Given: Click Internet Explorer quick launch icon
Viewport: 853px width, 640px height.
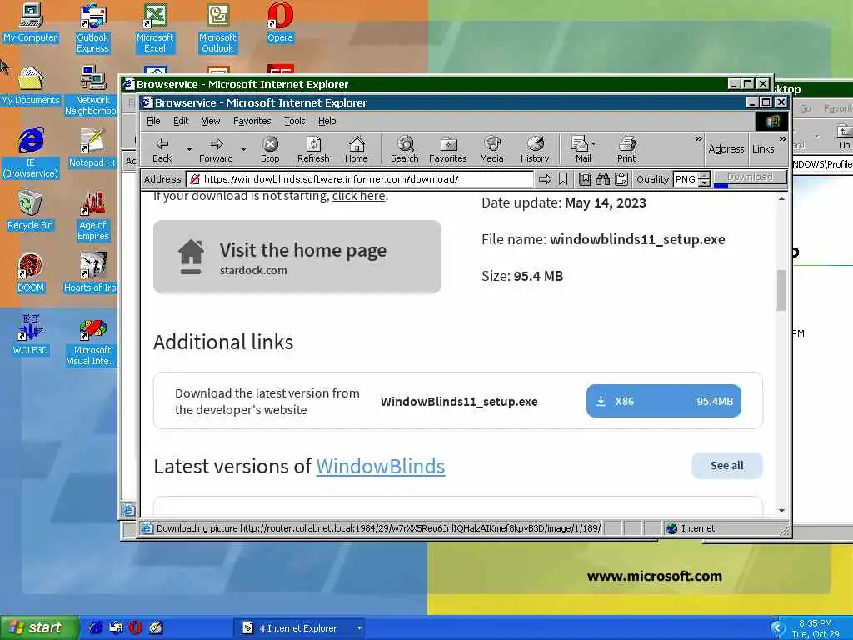Looking at the screenshot, I should click(x=96, y=627).
